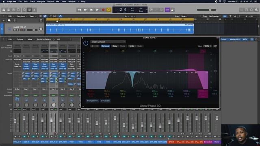
Task: Open the Note Pads icon
Action: point(247,10)
